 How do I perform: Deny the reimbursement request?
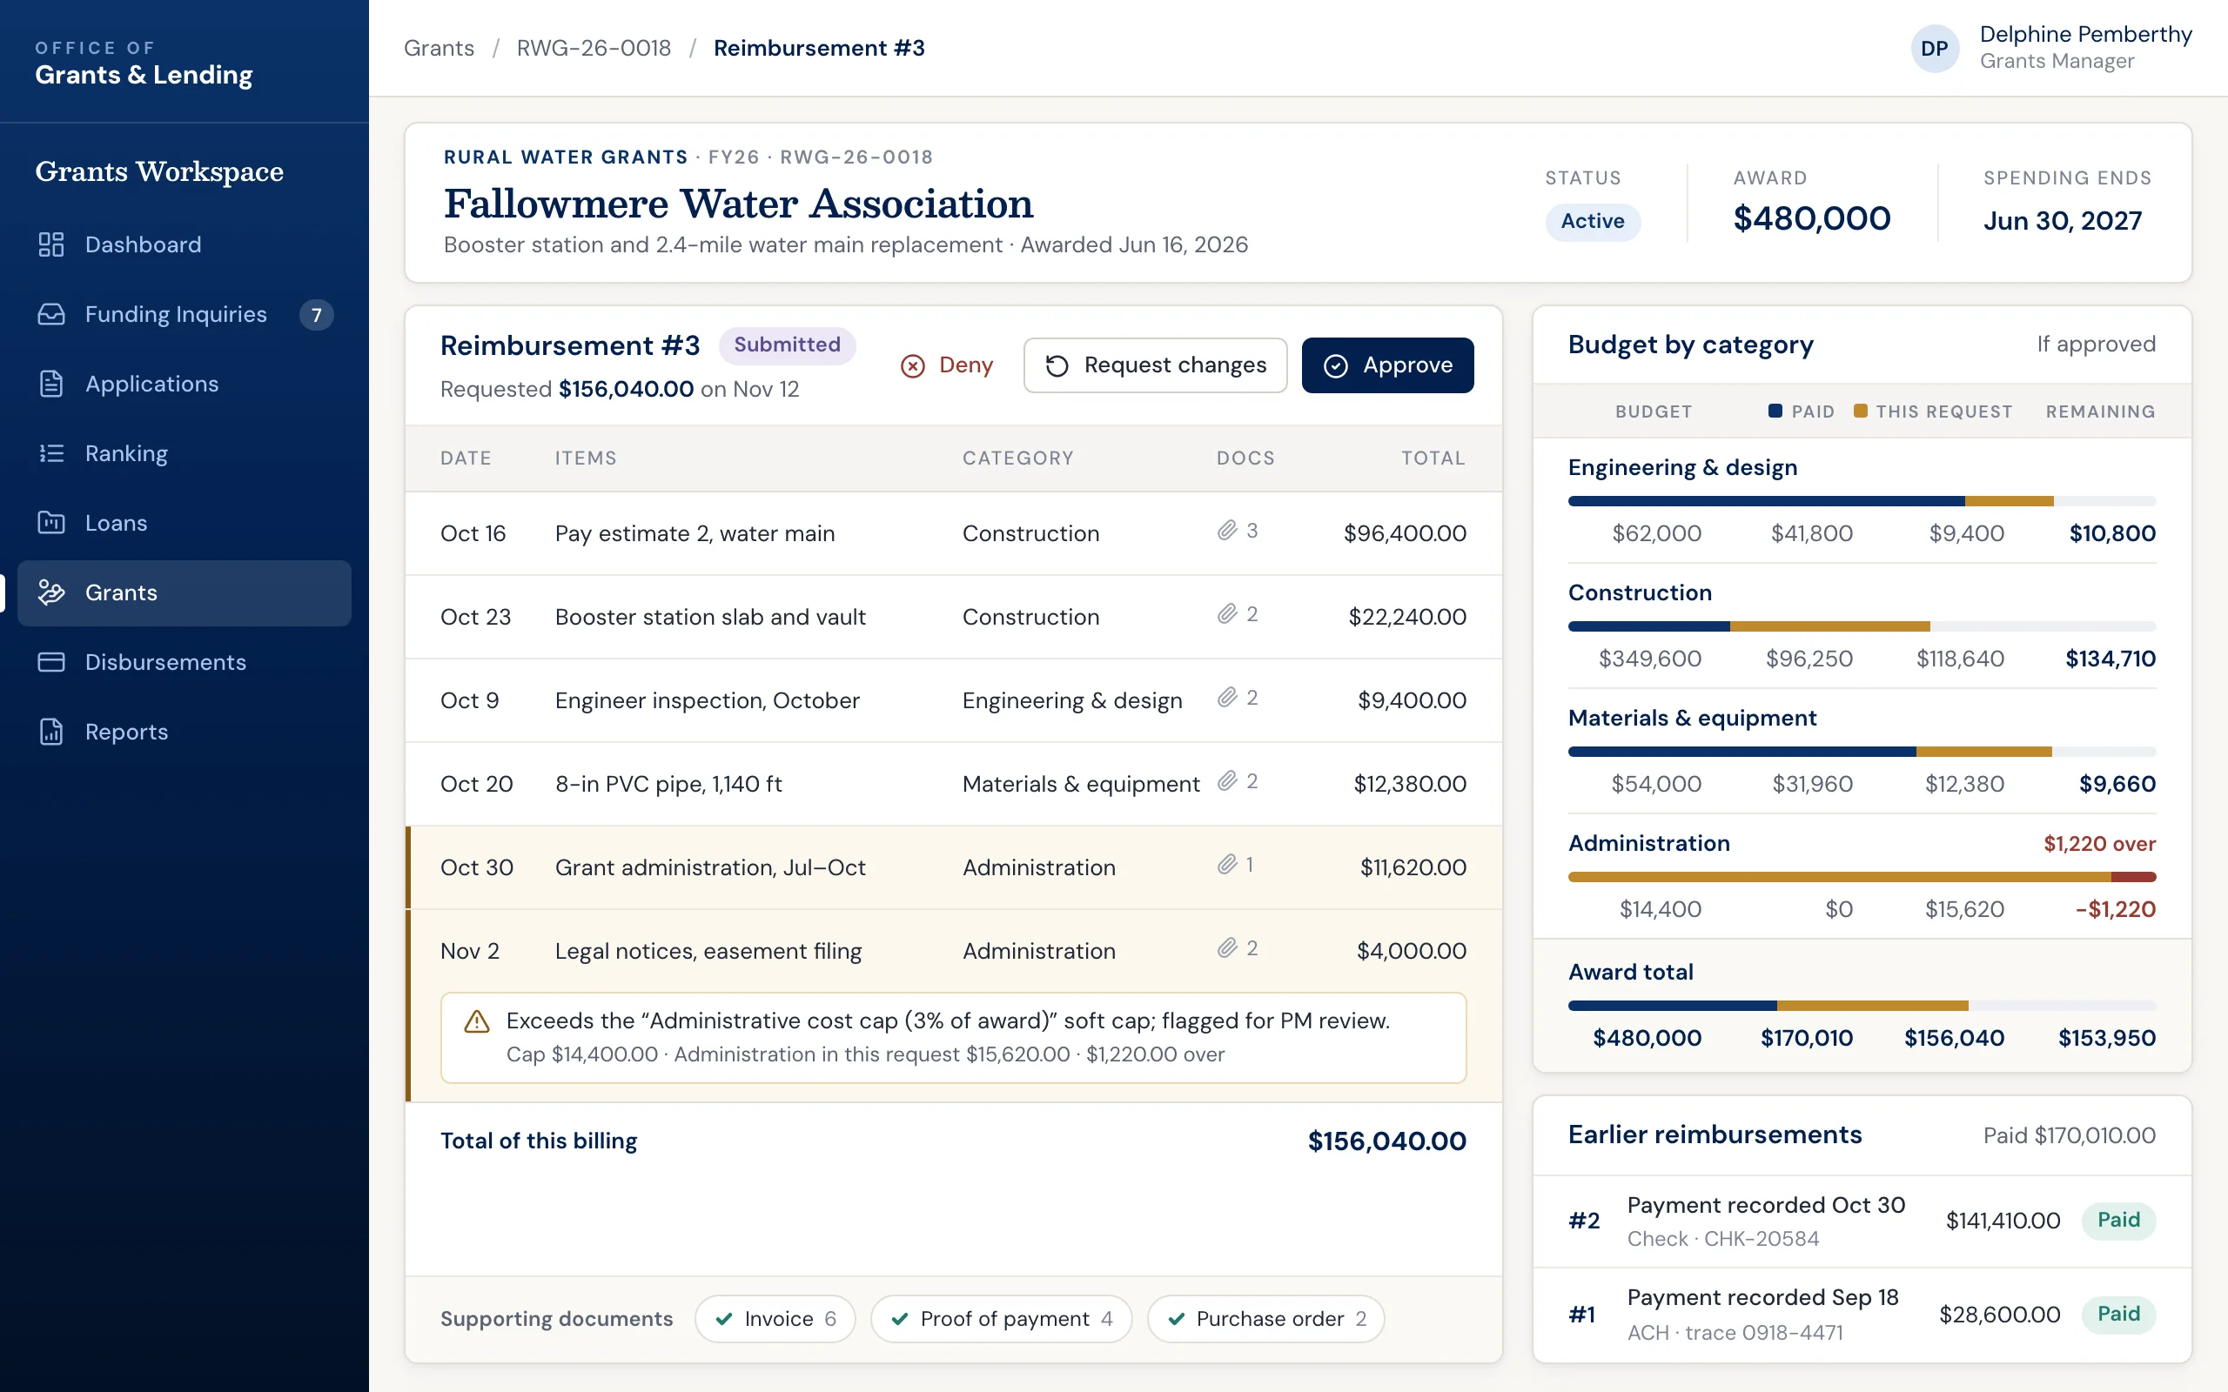click(x=946, y=365)
